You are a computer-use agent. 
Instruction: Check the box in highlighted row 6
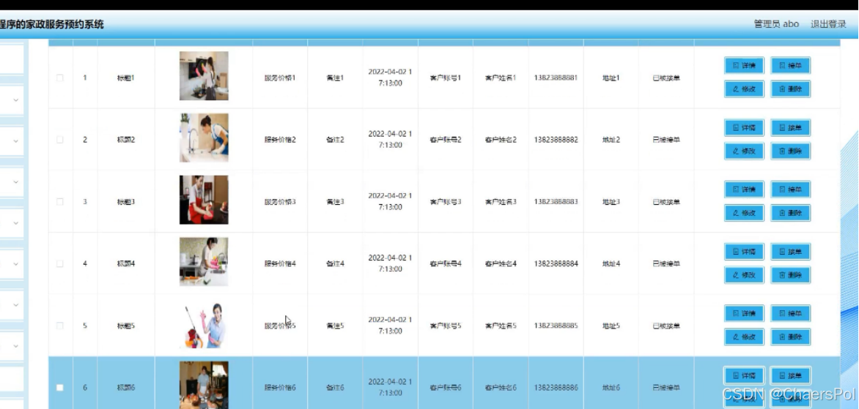pos(59,388)
